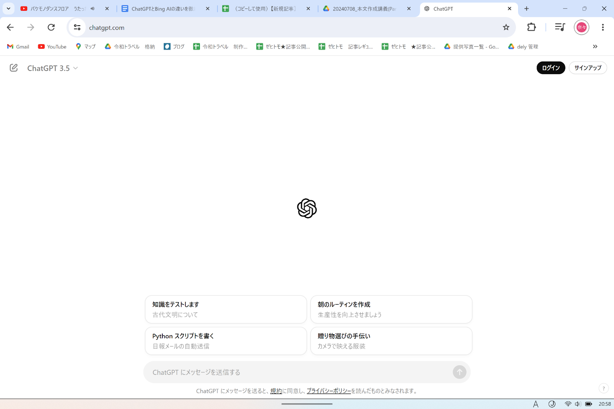Click the IME input mode A indicator

point(536,404)
